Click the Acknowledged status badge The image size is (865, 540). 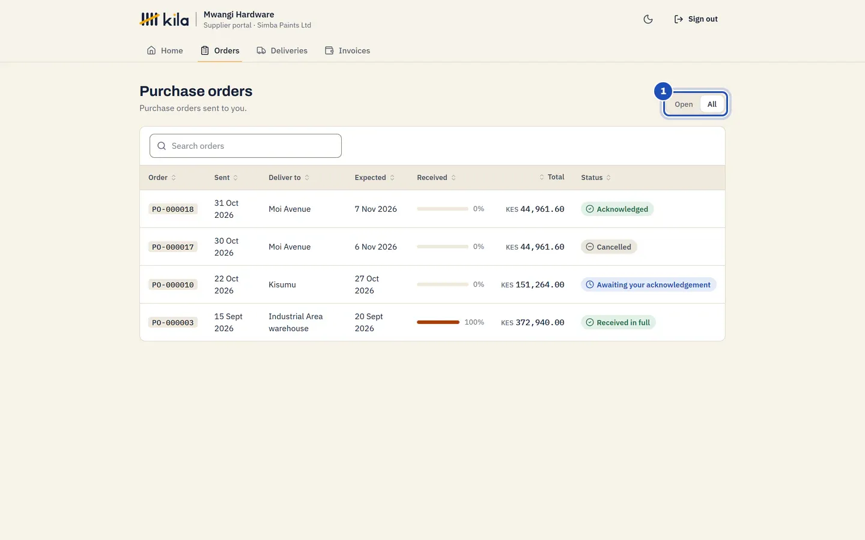tap(617, 209)
